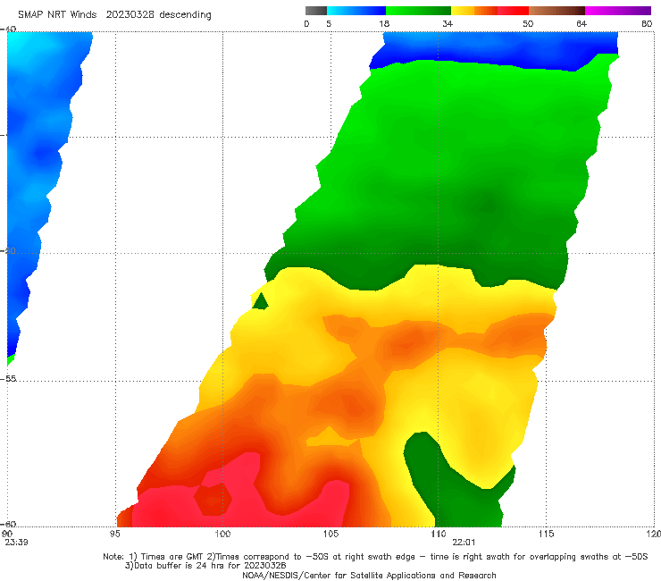Screen dimensions: 661x581
Task: Click the color bar label '34'
Action: coord(448,24)
